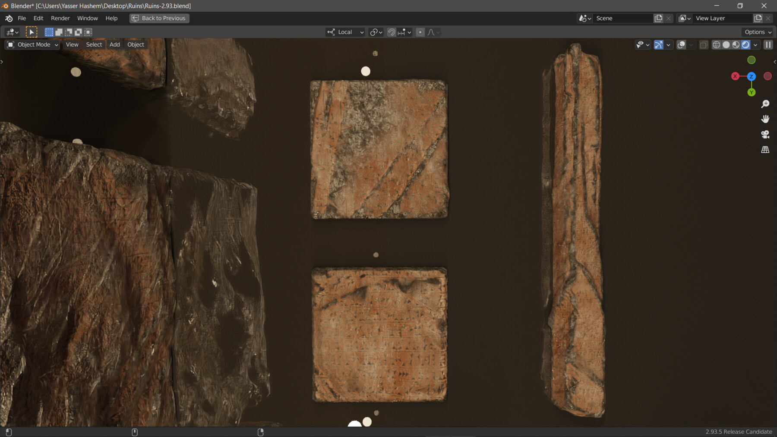
Task: Choose Intersect selection mode icon
Action: [88, 32]
